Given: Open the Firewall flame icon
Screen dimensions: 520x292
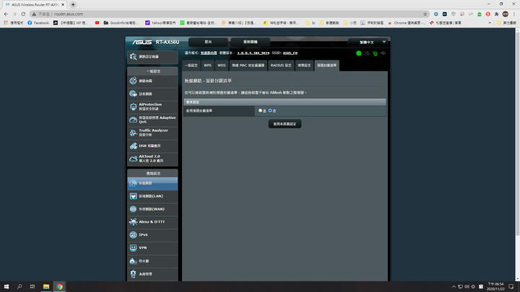Looking at the screenshot, I should click(x=134, y=261).
